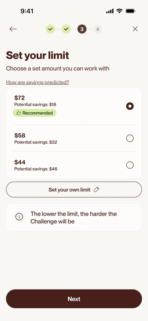Tap the thumbs-up Recommended badge
148x321 pixels.
[x=35, y=113]
